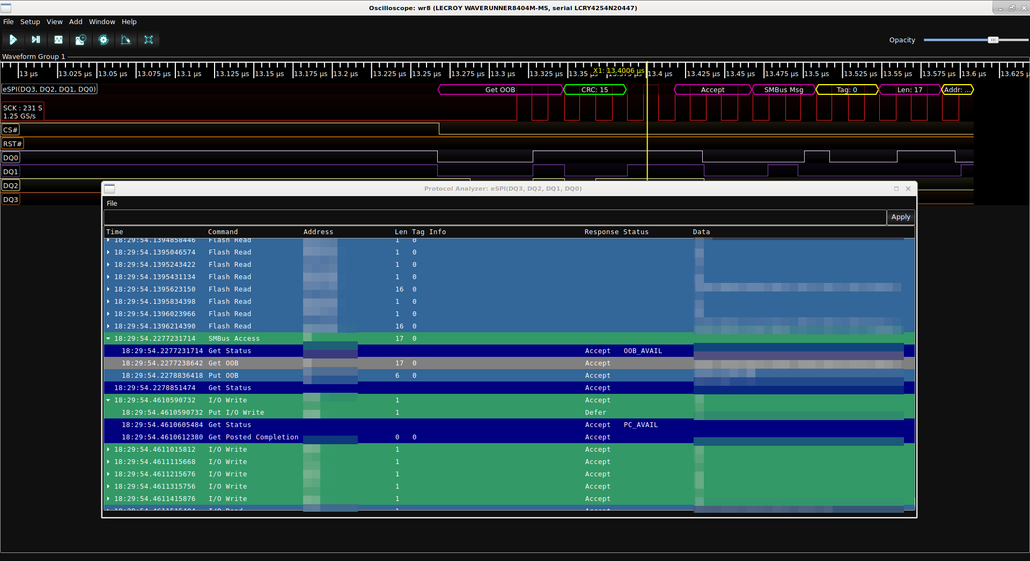1030x561 pixels.
Task: Start waveform acquisition with the play icon
Action: coord(13,40)
